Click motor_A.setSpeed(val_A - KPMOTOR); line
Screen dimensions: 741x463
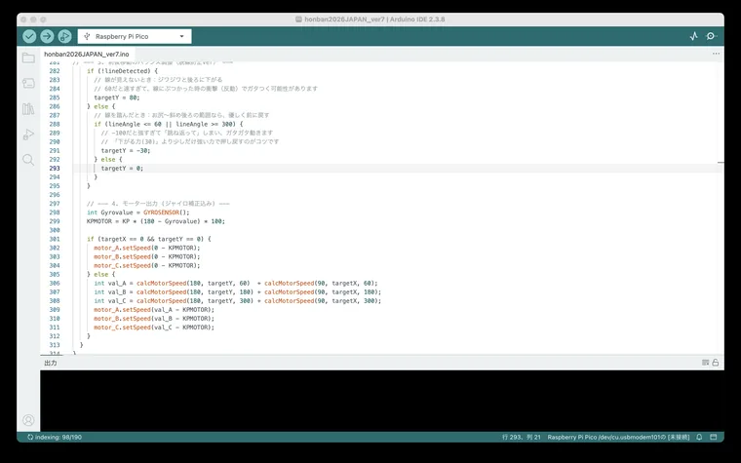click(154, 310)
